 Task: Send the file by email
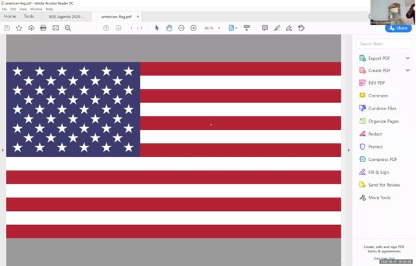tap(56, 28)
